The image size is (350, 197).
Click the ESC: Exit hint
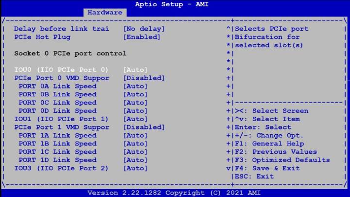(254, 177)
